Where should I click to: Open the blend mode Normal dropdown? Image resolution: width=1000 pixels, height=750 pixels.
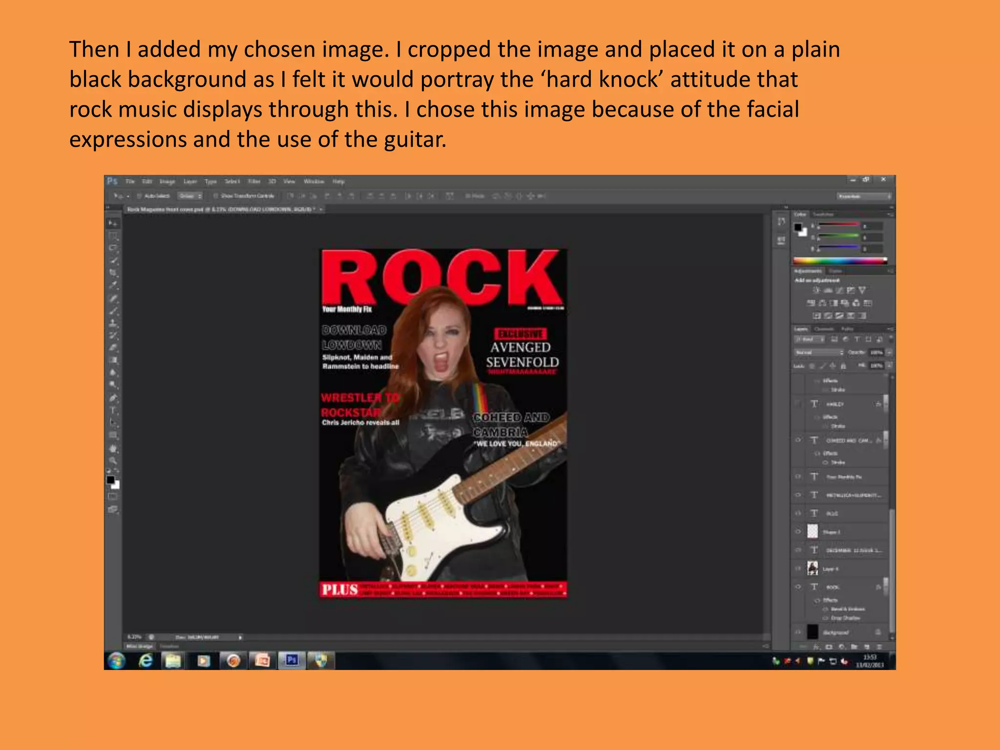point(819,352)
